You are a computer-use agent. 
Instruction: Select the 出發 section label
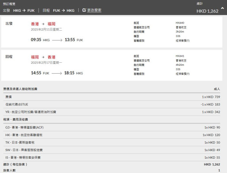click(9, 24)
